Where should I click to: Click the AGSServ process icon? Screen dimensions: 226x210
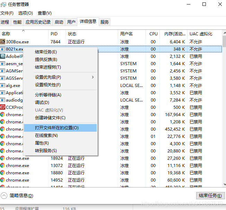click(2, 78)
